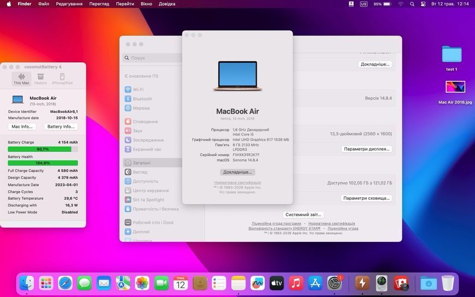
Task: Click Докладніше... in the About This Mac window
Action: click(x=238, y=172)
